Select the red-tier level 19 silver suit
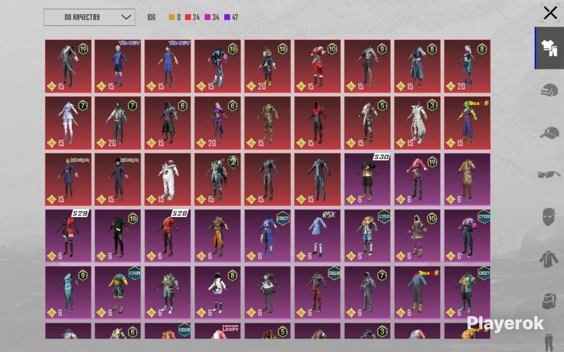Screen dimensions: 564x352 (68, 66)
